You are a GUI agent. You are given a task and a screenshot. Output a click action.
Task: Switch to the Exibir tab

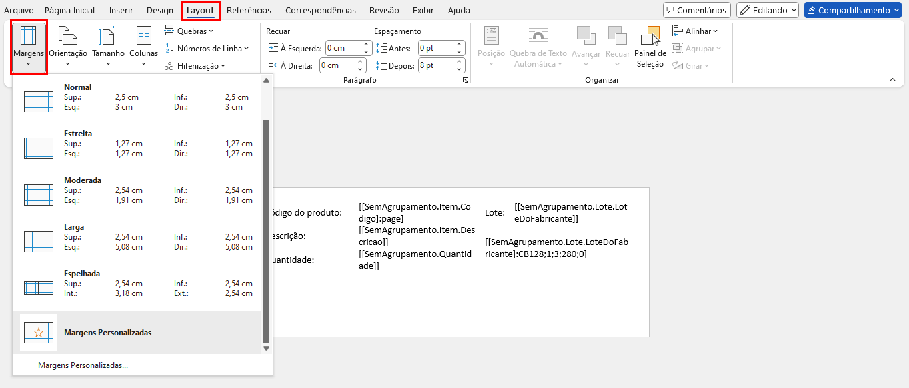tap(423, 11)
